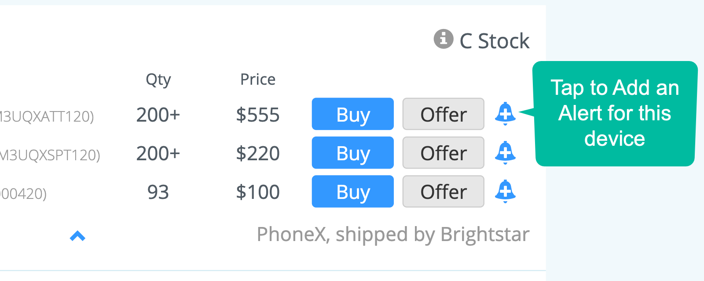The height and width of the screenshot is (281, 704).
Task: Add an alert for the $220 device
Action: (505, 153)
